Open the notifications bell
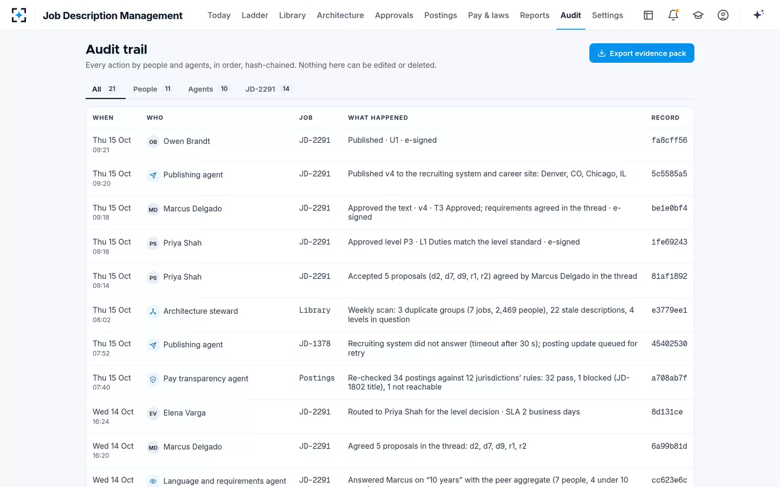The height and width of the screenshot is (487, 780). (x=673, y=15)
